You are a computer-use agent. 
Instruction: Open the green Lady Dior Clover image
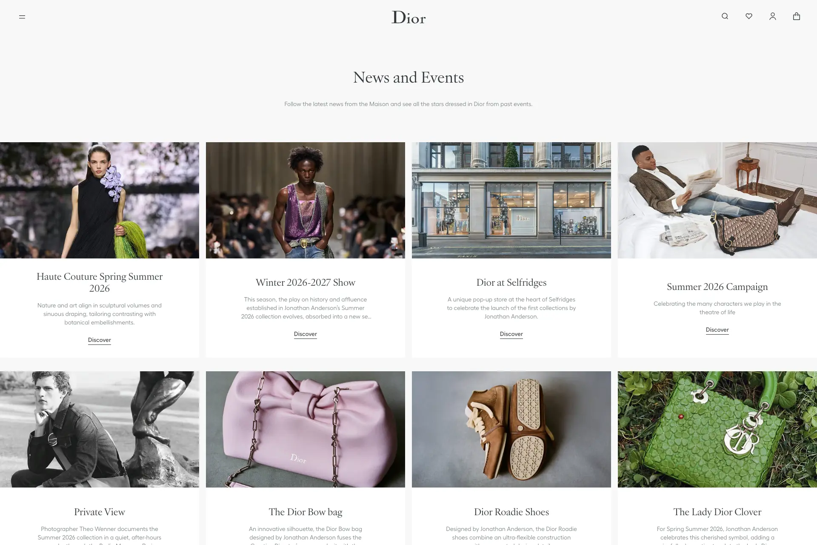click(717, 429)
